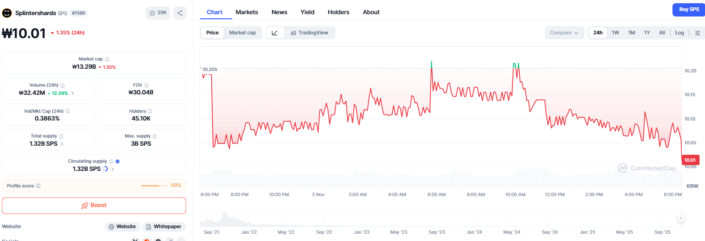Viewport: 705px width, 241px height.
Task: Toggle Log scale on the chart
Action: click(x=679, y=33)
